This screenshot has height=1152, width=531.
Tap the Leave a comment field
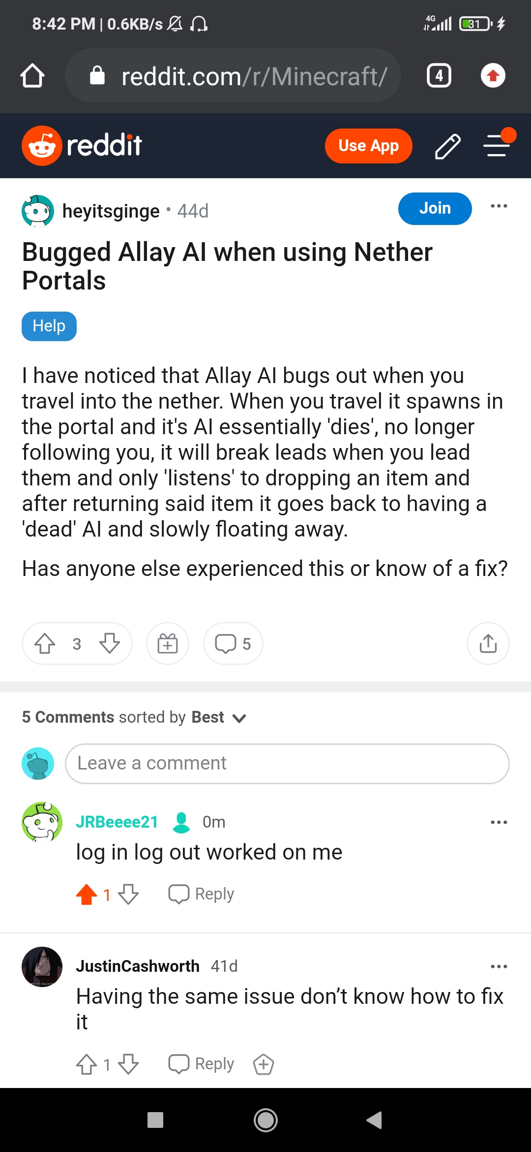point(287,764)
